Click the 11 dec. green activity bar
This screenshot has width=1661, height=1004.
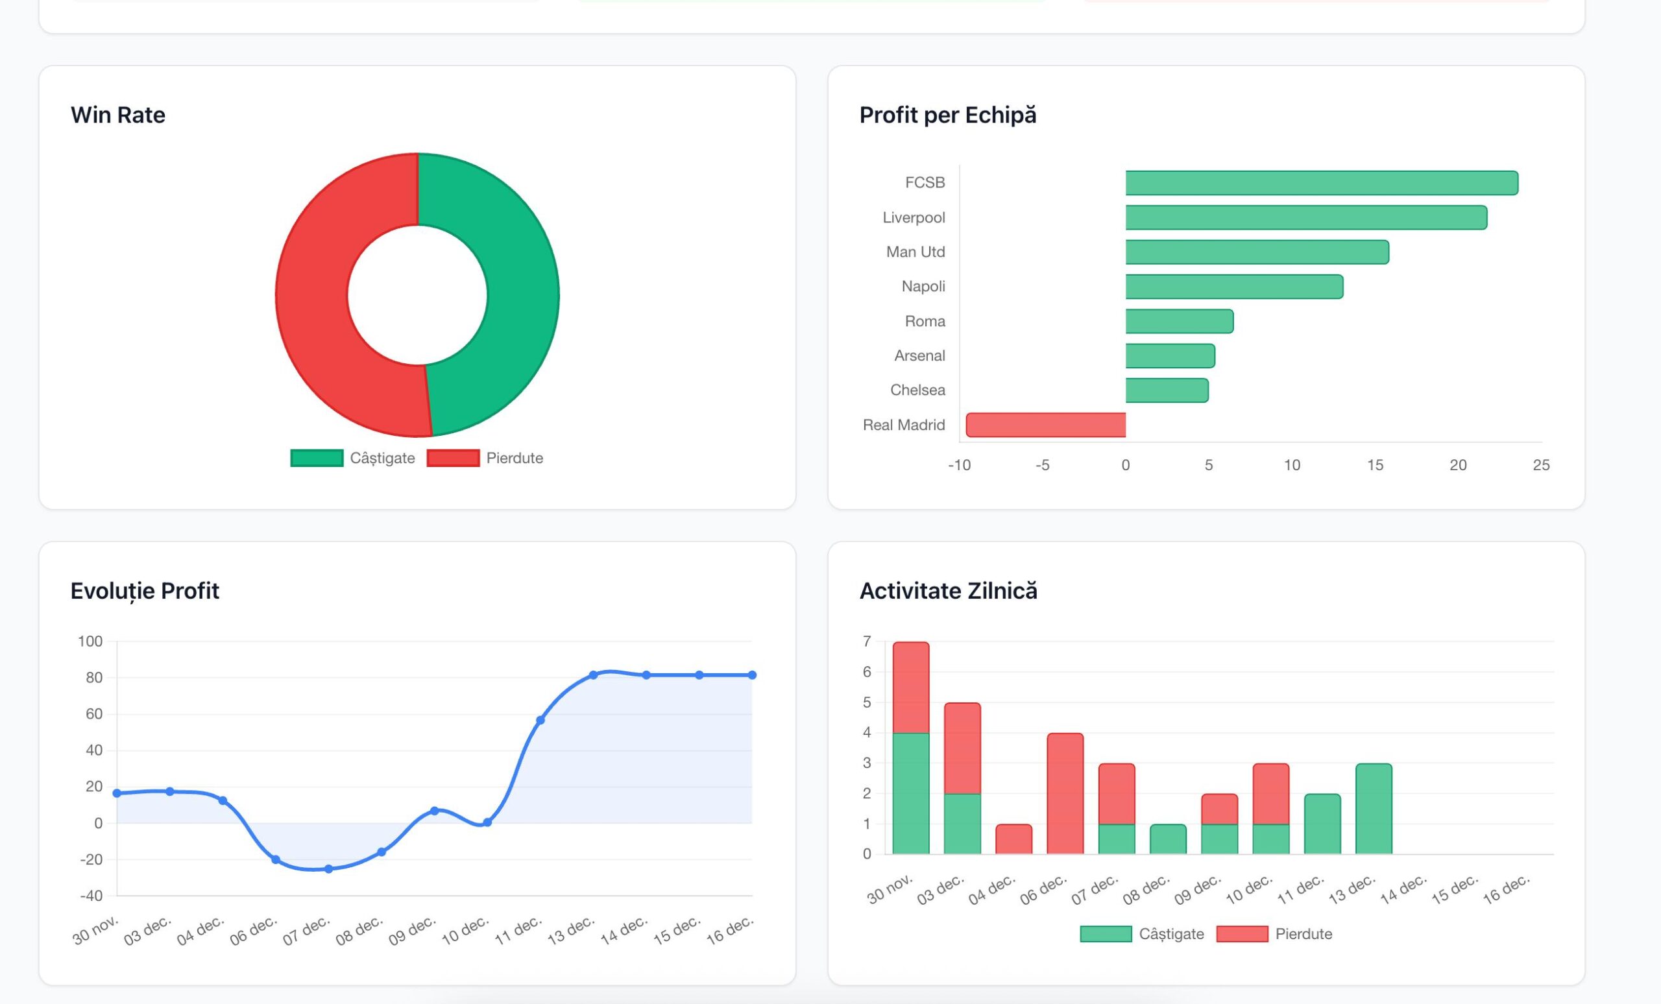1322,824
